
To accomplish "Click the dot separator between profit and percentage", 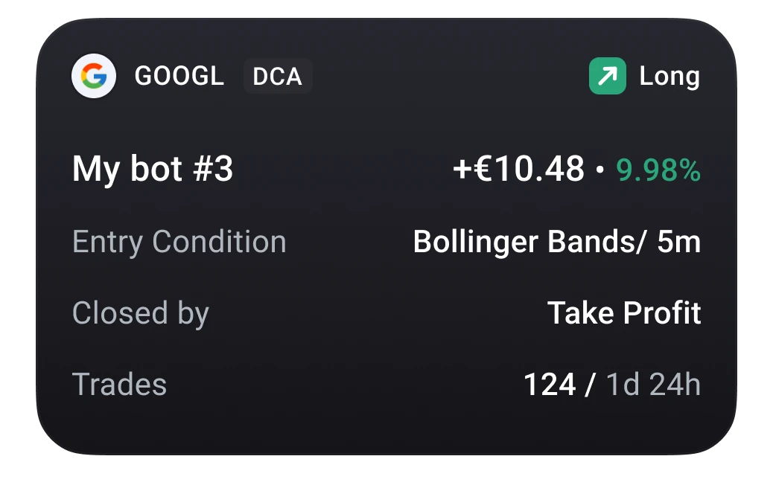I will pos(600,170).
